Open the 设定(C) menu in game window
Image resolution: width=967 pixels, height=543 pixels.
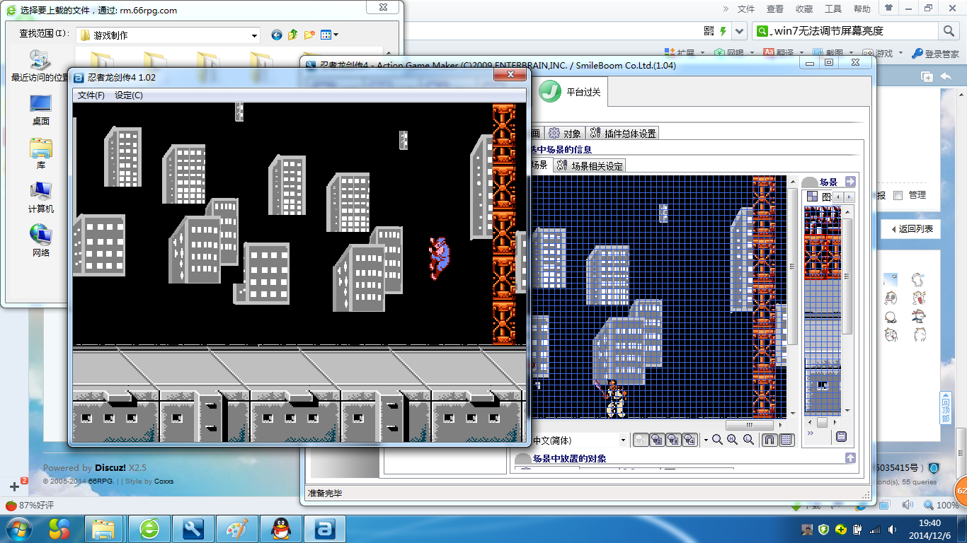pos(128,95)
